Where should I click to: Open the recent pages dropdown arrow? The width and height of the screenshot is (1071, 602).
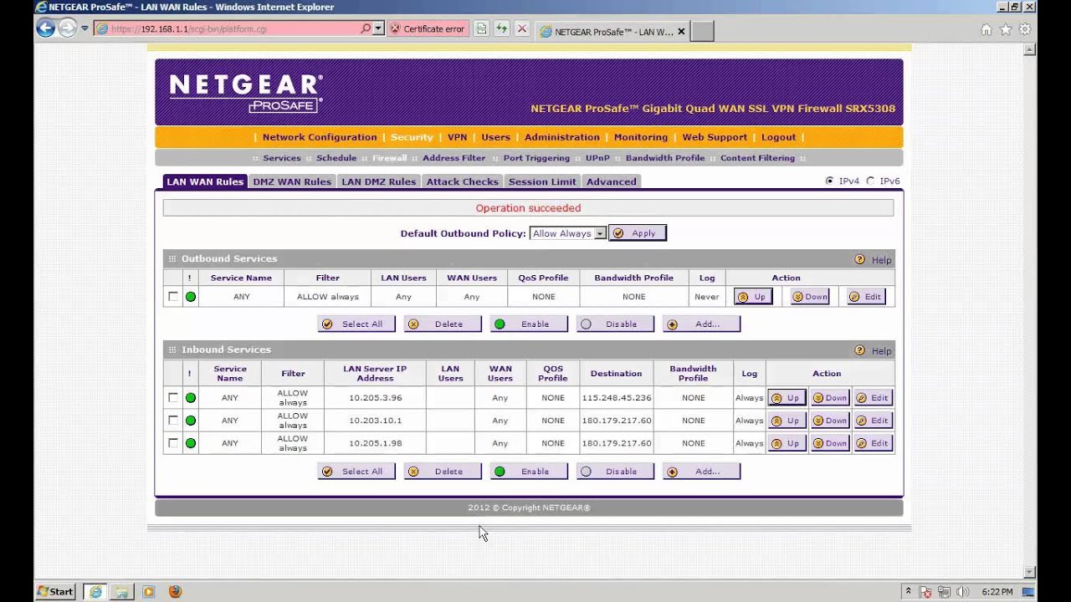pos(85,28)
